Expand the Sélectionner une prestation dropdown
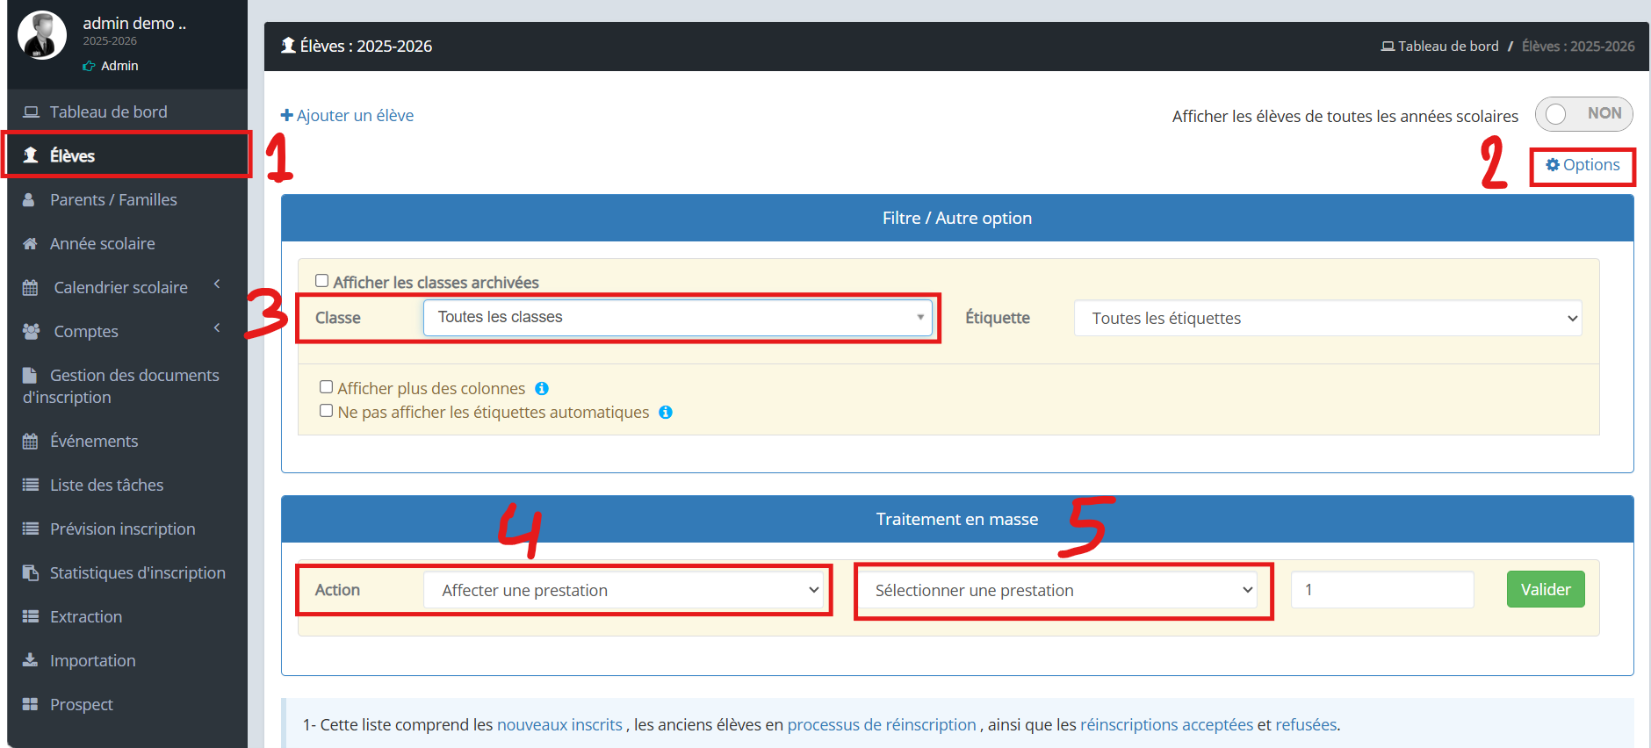 [x=1063, y=591]
